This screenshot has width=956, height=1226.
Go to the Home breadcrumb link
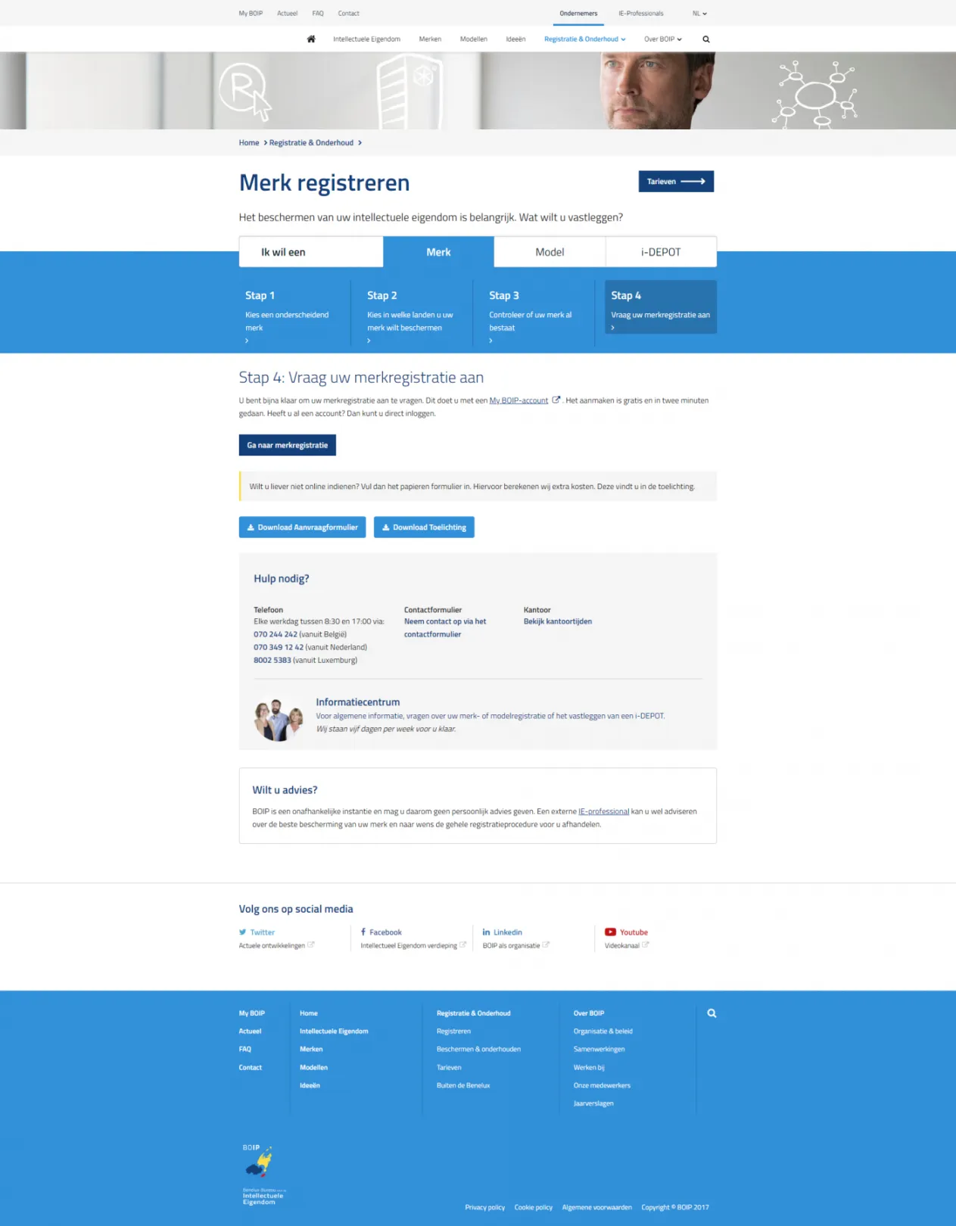(249, 143)
